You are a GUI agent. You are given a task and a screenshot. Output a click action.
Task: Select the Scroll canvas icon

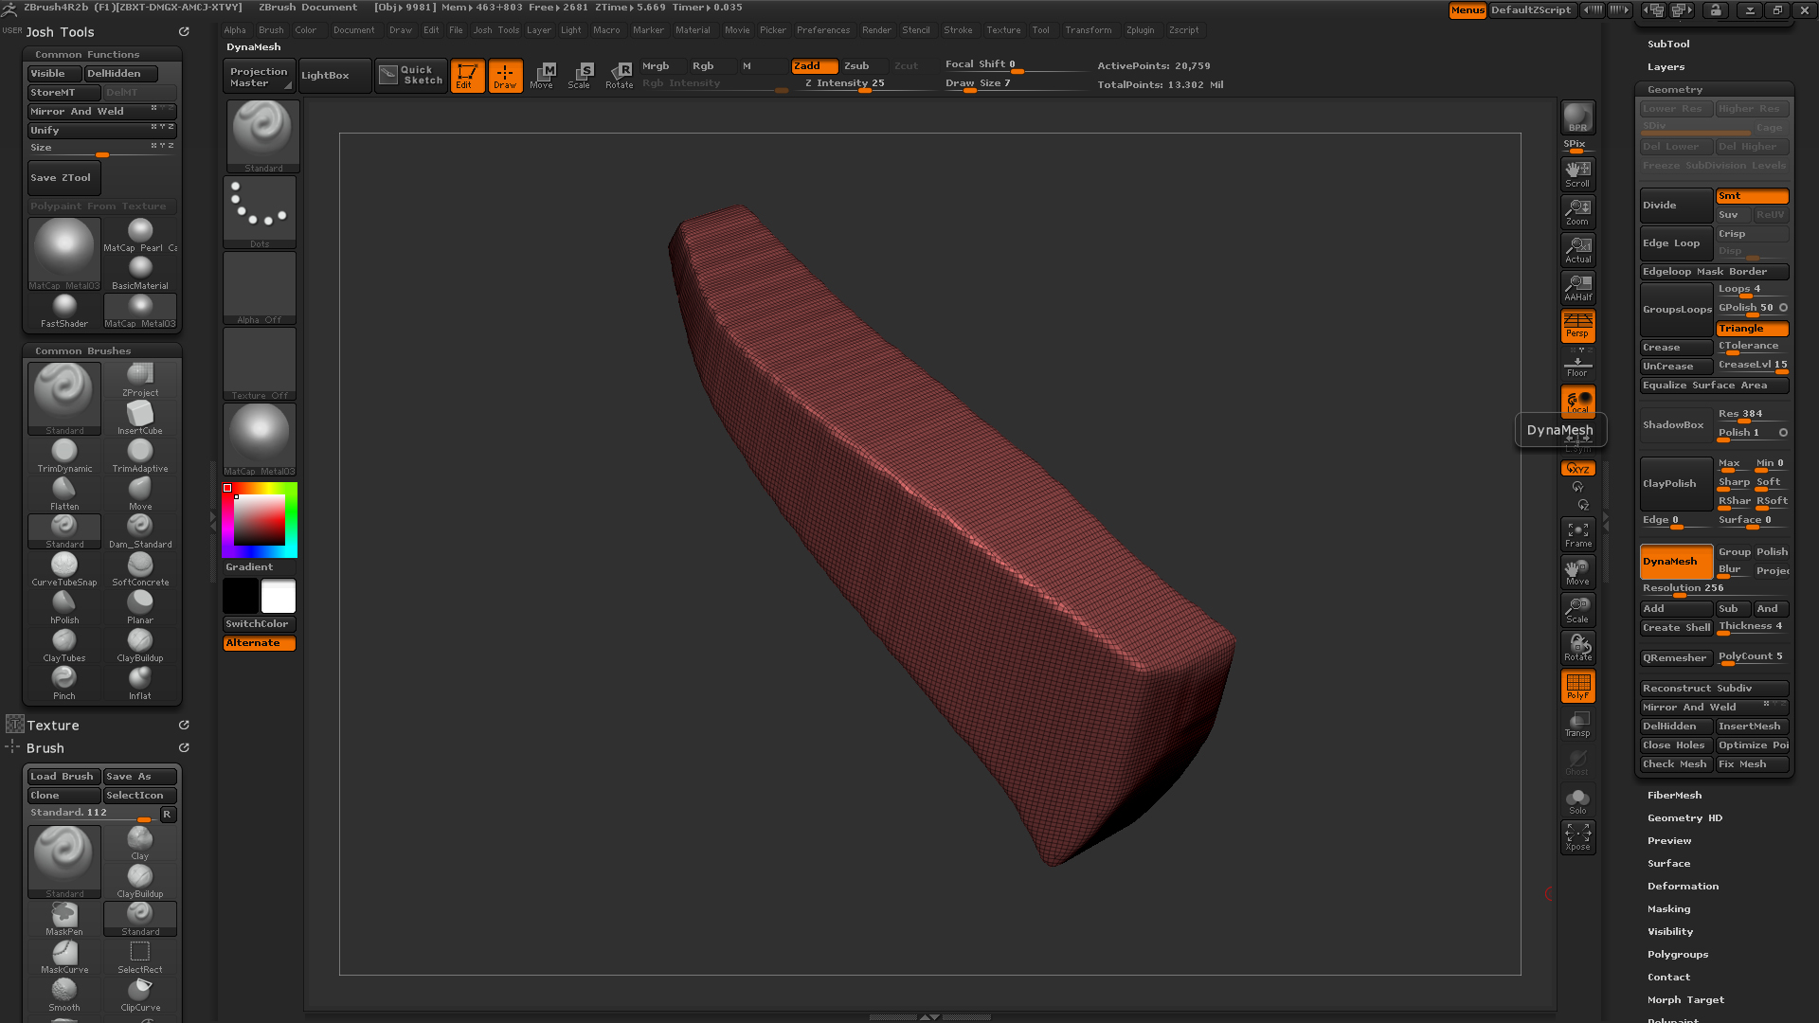coord(1577,173)
